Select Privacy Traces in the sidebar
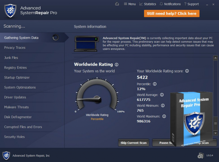This screenshot has height=162, width=219. click(x=32, y=48)
